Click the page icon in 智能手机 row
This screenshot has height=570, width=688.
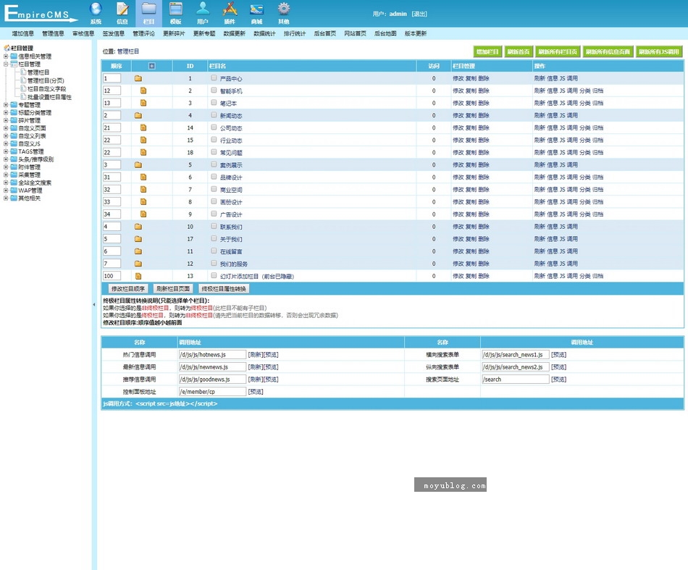(x=143, y=91)
